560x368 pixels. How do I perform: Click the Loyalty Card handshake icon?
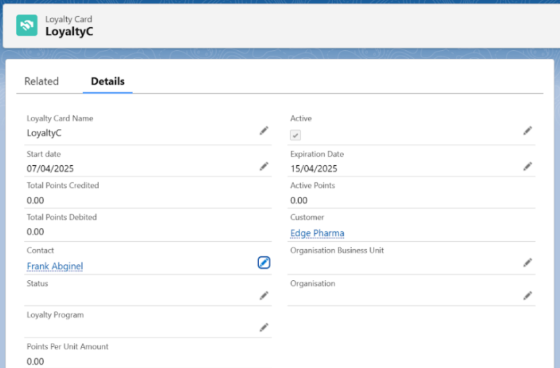[x=27, y=25]
